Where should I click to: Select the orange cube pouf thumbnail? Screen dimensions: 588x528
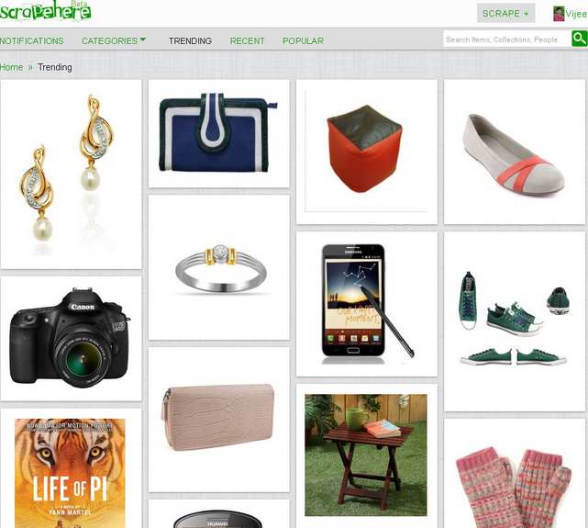point(367,152)
